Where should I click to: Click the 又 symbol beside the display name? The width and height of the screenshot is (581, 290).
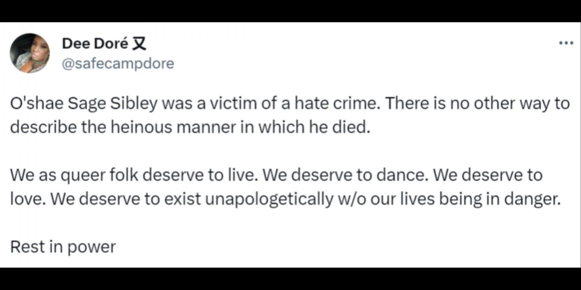(140, 44)
